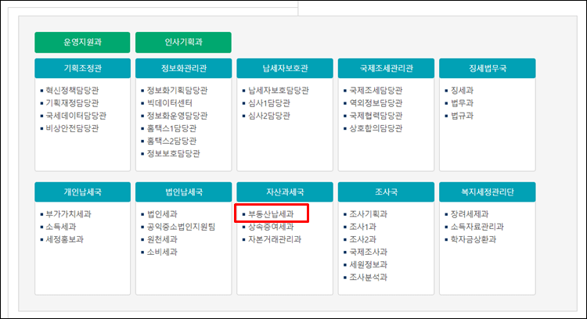Go to 세원정보과
Viewport: 587px width, 319px height.
pyautogui.click(x=369, y=265)
